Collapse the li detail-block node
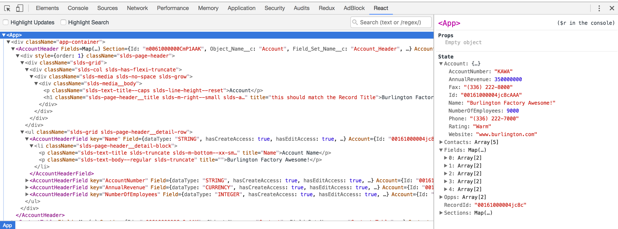 tap(31, 146)
